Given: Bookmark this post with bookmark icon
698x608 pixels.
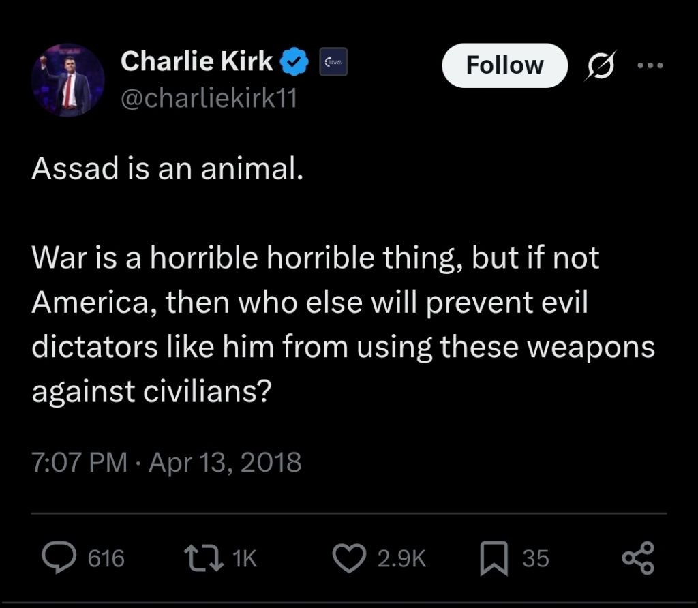Looking at the screenshot, I should 494,558.
